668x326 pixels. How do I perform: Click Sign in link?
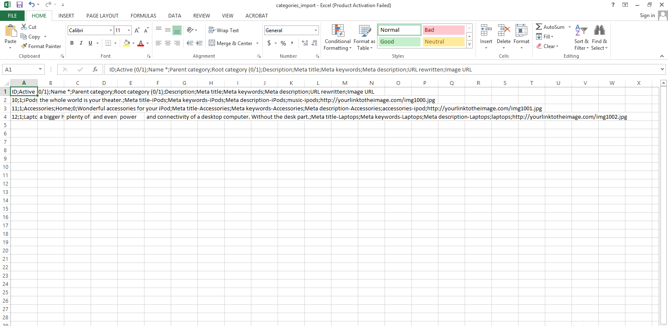647,15
